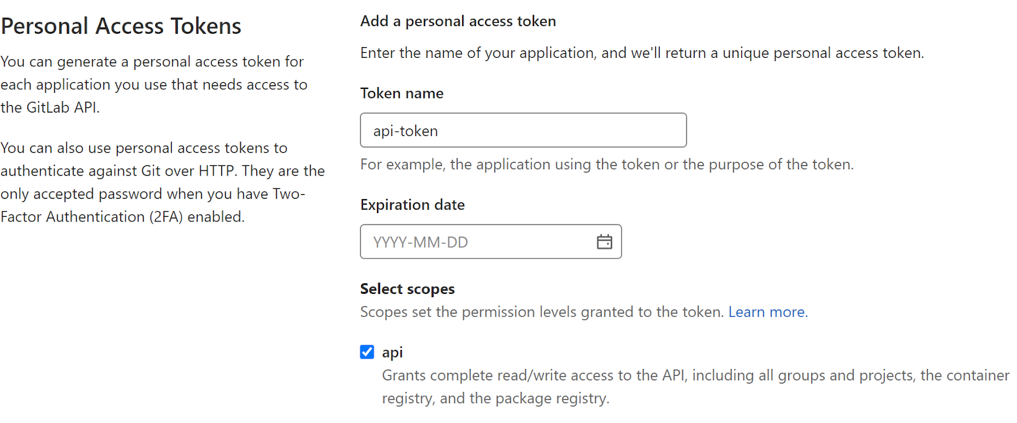1017x423 pixels.
Task: Click the 'For example' hint below Token name
Action: [606, 165]
